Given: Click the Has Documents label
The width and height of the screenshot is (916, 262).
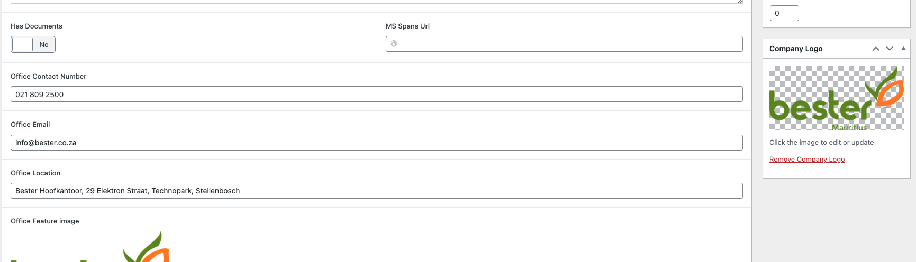Looking at the screenshot, I should click(x=37, y=26).
